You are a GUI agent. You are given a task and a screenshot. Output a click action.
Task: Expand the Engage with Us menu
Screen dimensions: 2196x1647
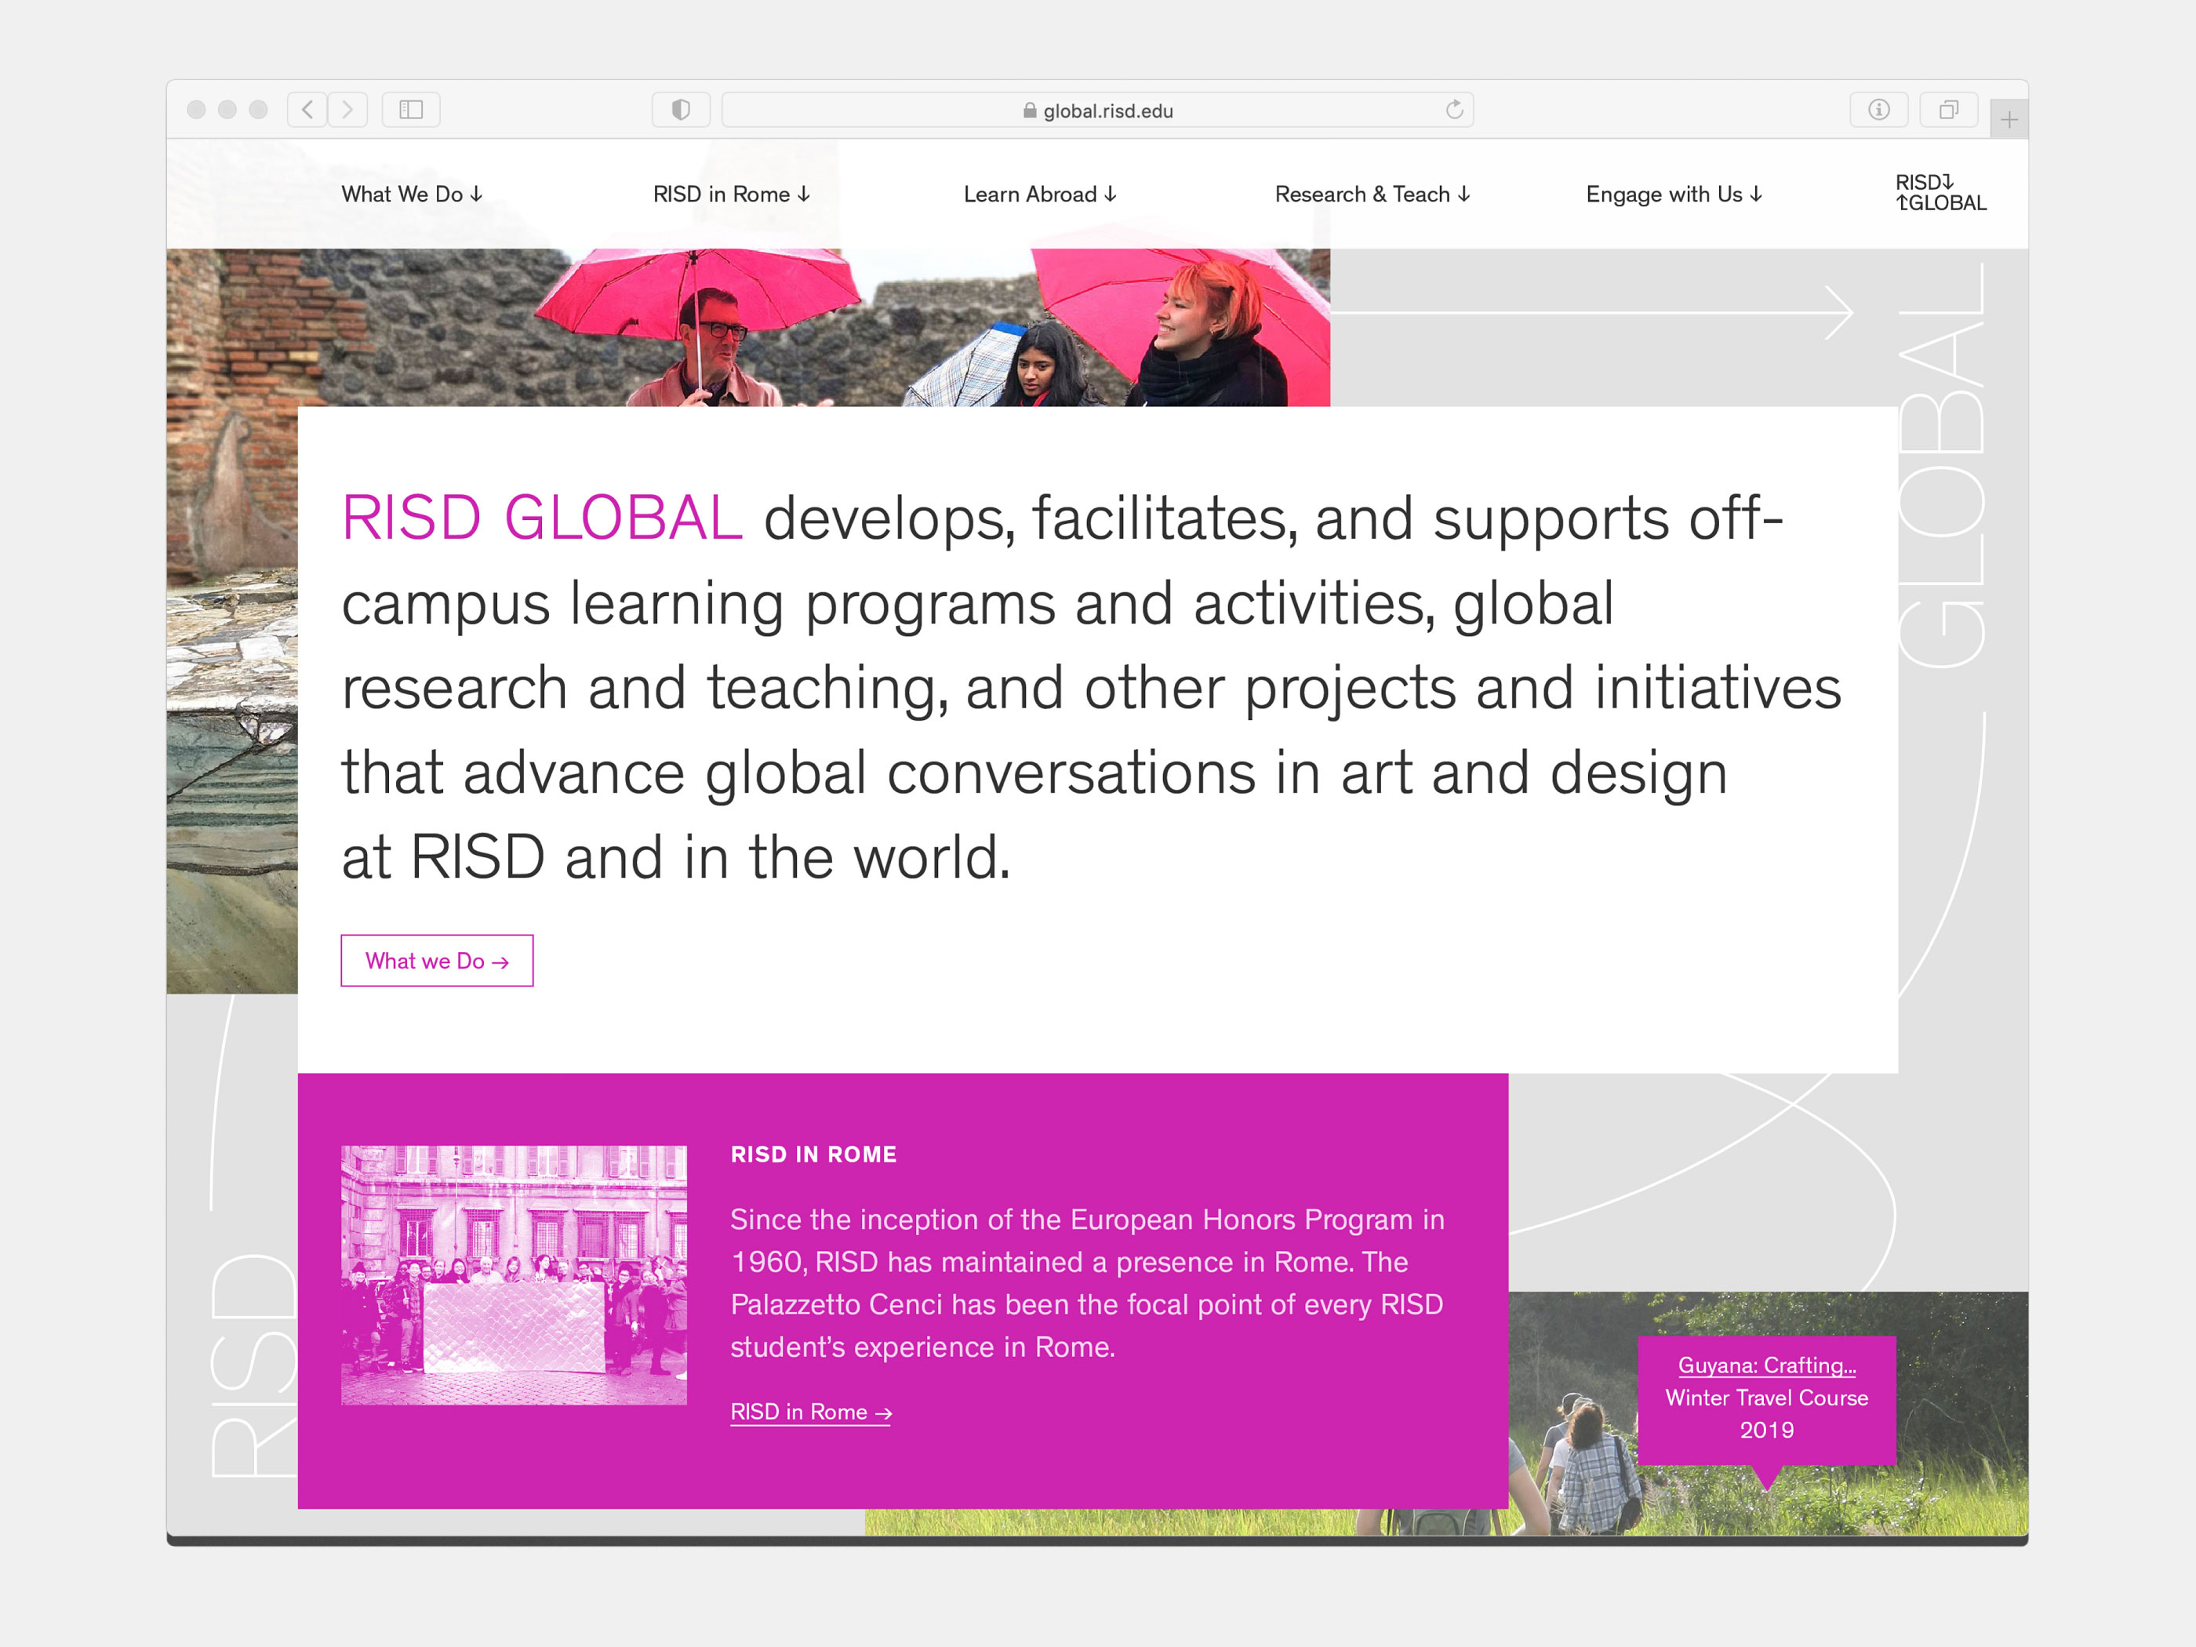[1674, 195]
